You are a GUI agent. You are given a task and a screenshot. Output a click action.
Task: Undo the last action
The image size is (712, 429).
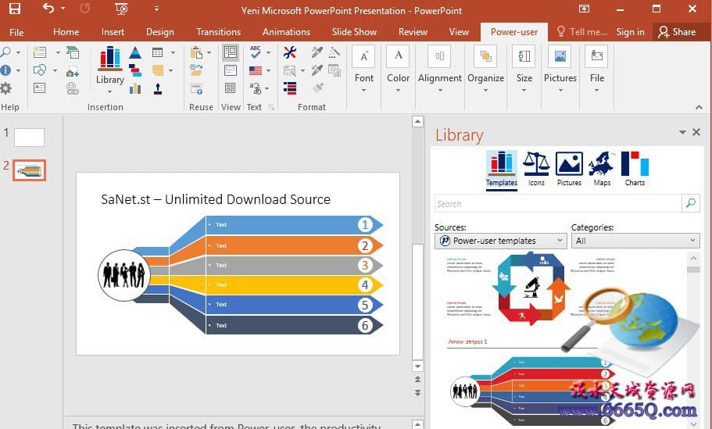[x=48, y=8]
